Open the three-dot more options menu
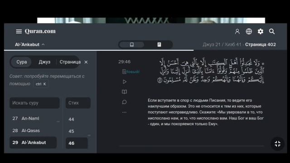Viewport: 290px width, 163px height. (124, 112)
